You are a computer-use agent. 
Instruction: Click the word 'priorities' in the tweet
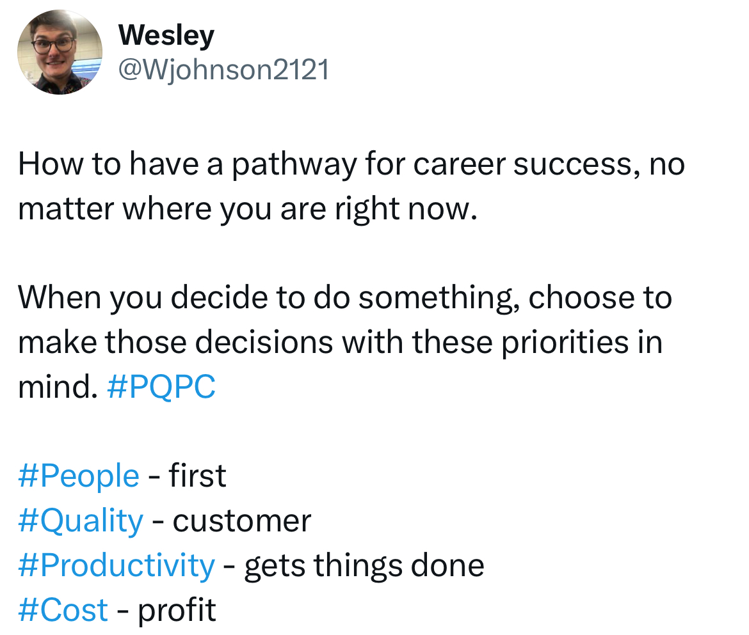[565, 343]
